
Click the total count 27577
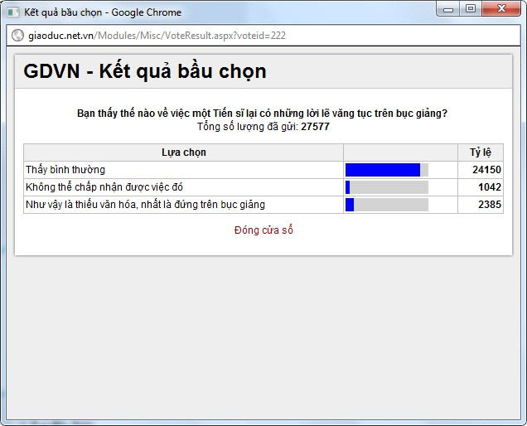pyautogui.click(x=315, y=127)
